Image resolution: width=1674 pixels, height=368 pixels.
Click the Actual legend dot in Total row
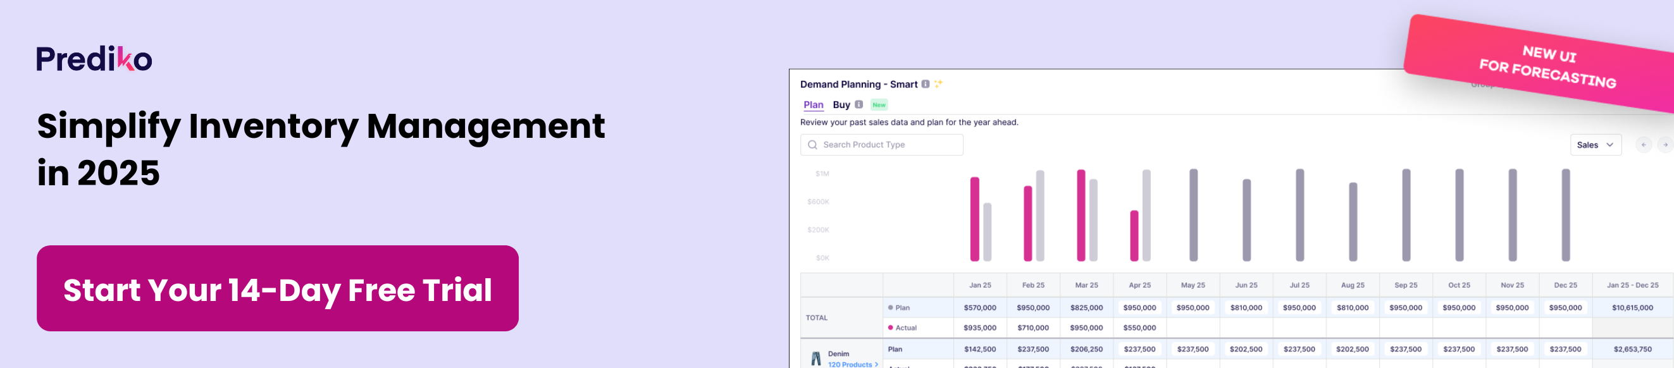pos(890,328)
